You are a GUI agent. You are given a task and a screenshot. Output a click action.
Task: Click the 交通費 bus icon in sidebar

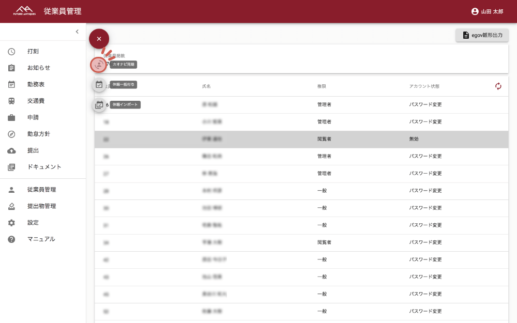11,101
